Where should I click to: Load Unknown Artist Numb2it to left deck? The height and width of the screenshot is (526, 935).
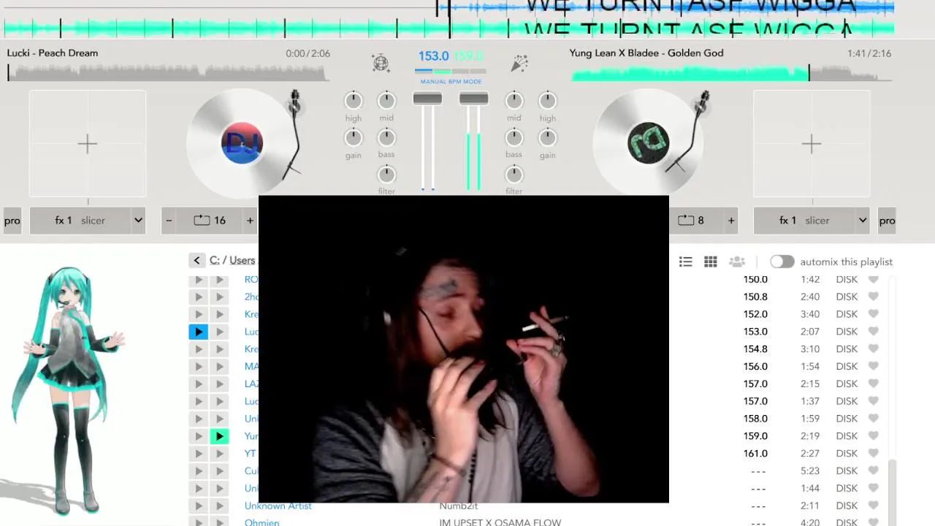click(x=198, y=506)
